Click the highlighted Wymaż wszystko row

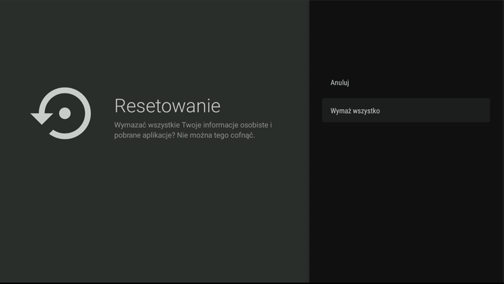pos(405,110)
